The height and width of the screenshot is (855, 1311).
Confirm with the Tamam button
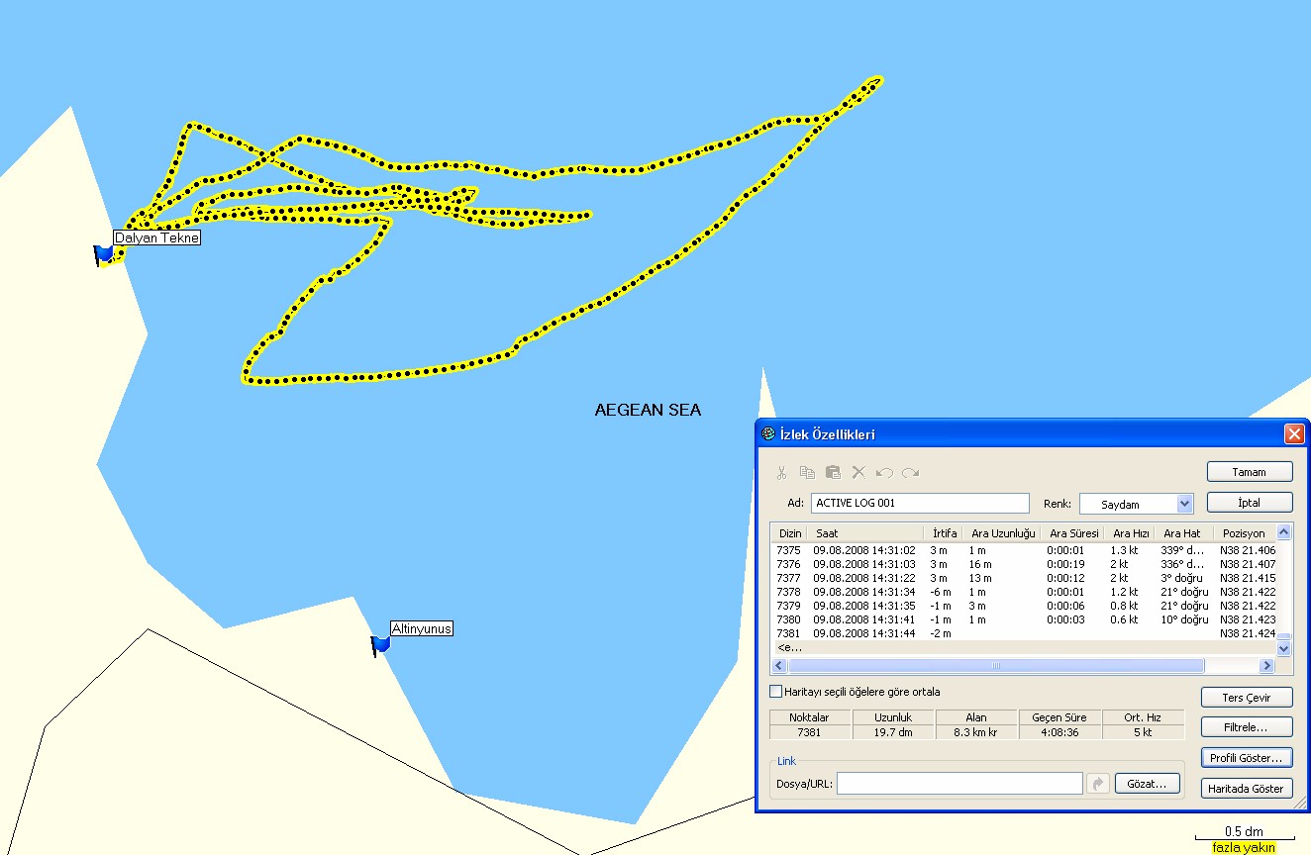[1250, 472]
